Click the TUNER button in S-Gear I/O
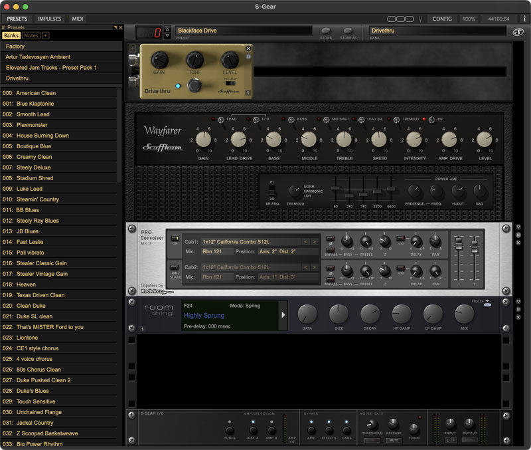The height and width of the screenshot is (450, 531). [x=230, y=430]
